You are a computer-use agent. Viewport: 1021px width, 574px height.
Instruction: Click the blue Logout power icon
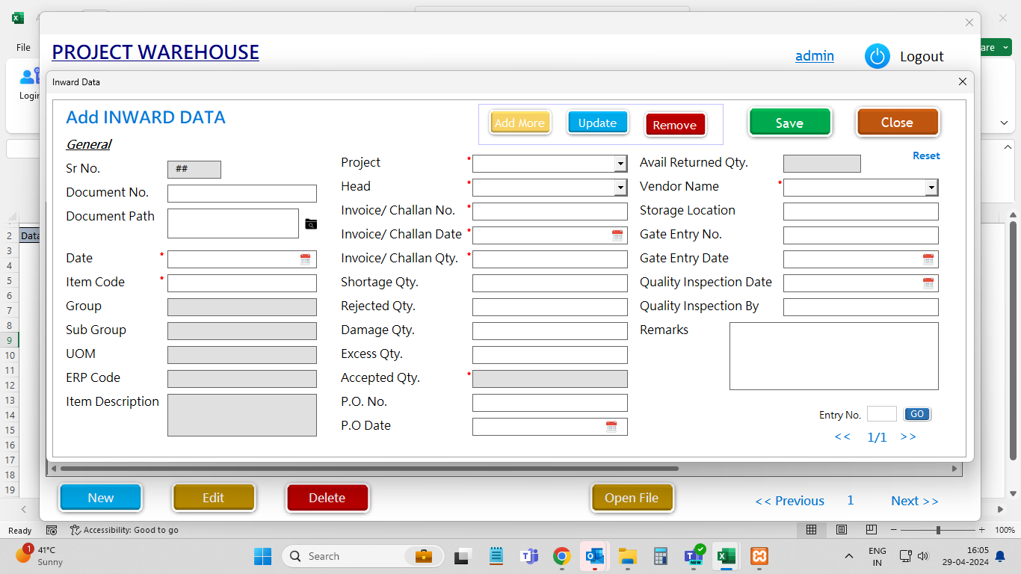(x=877, y=57)
